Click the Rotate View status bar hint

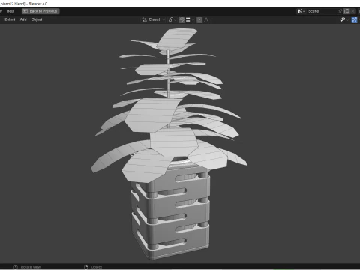point(27,267)
